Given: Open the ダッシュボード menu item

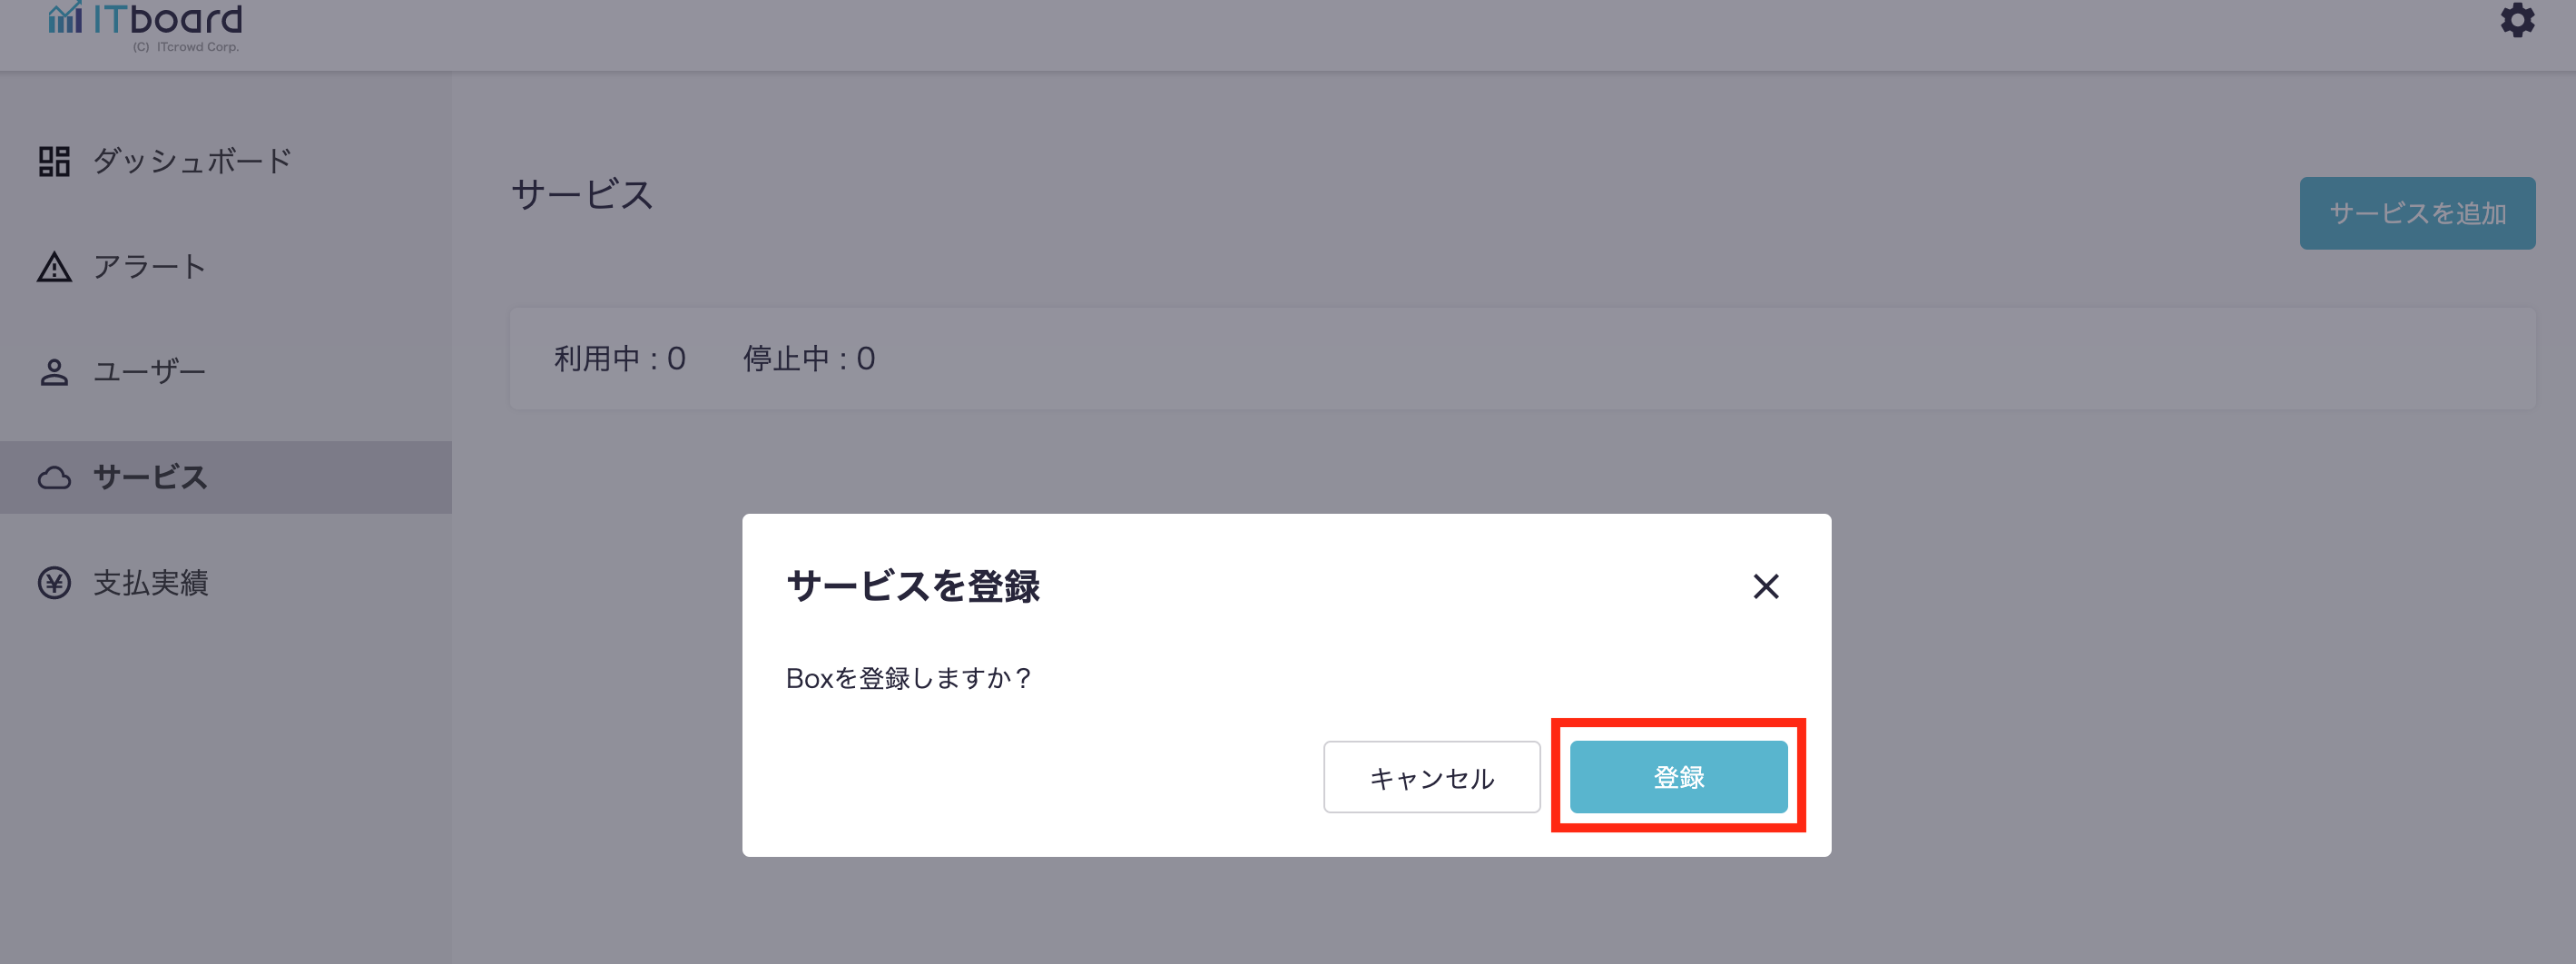Looking at the screenshot, I should pyautogui.click(x=192, y=161).
